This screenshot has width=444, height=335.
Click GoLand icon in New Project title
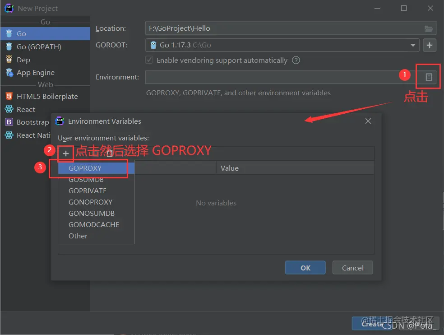(9, 8)
